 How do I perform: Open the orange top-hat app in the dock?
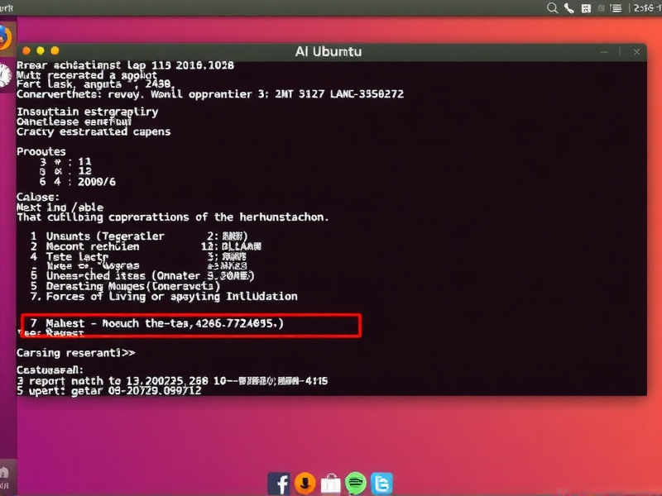[305, 483]
